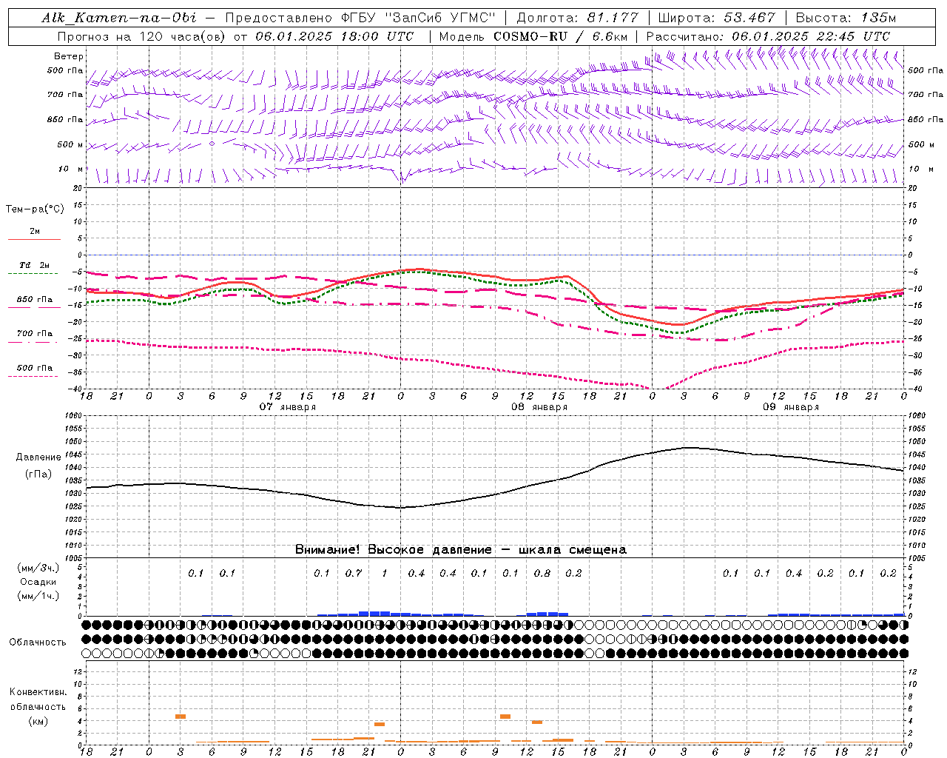Click the "1005" value on left pressure axis
The height and width of the screenshot is (758, 947).
coord(74,558)
